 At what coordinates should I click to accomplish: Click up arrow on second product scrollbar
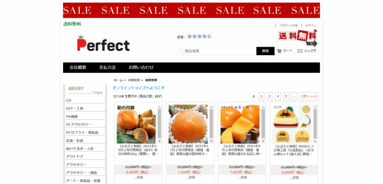[211, 107]
